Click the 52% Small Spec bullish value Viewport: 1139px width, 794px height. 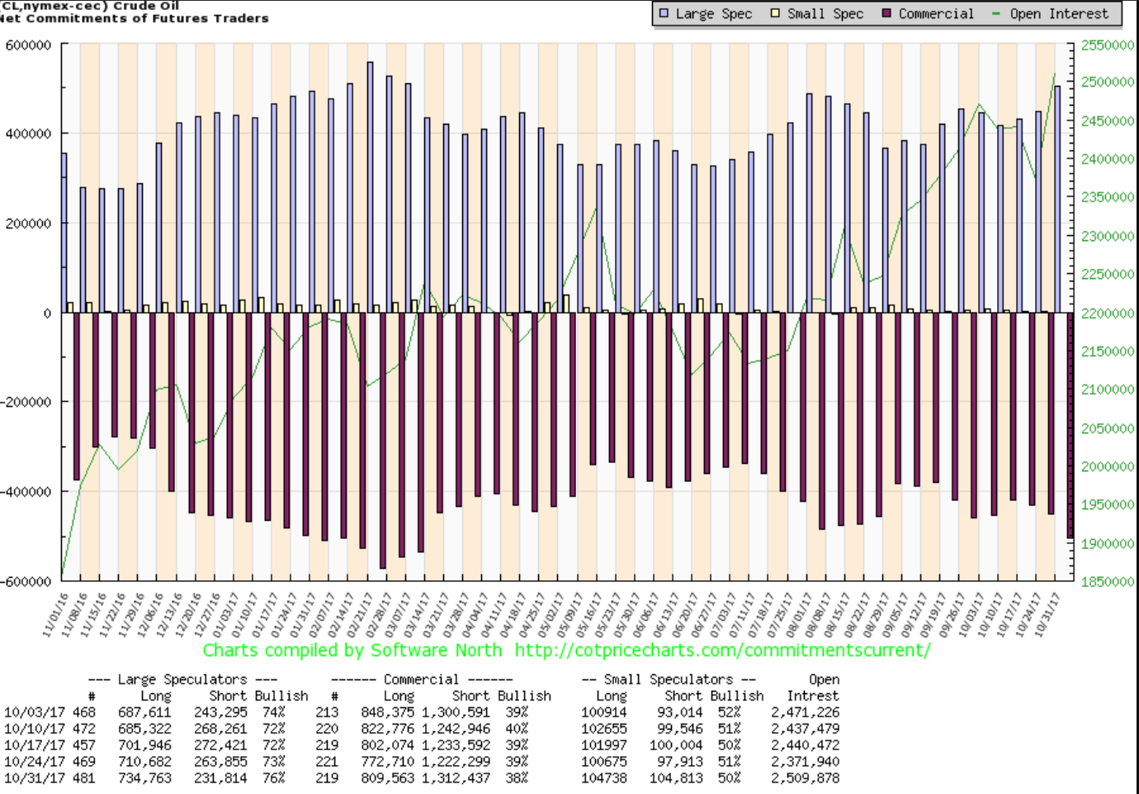click(729, 712)
